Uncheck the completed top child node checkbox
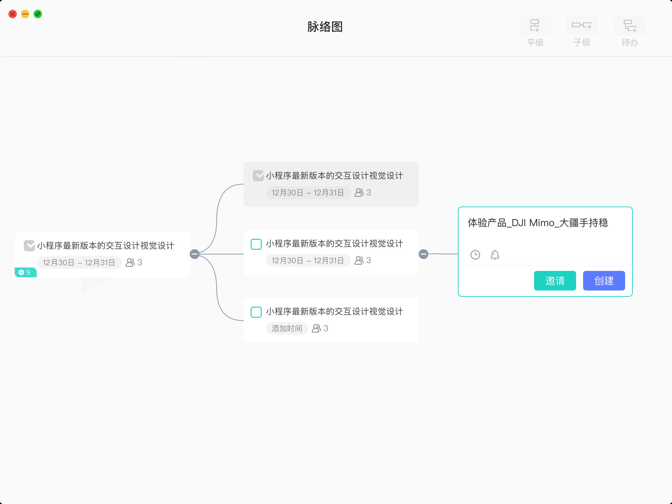The width and height of the screenshot is (672, 504). point(258,176)
